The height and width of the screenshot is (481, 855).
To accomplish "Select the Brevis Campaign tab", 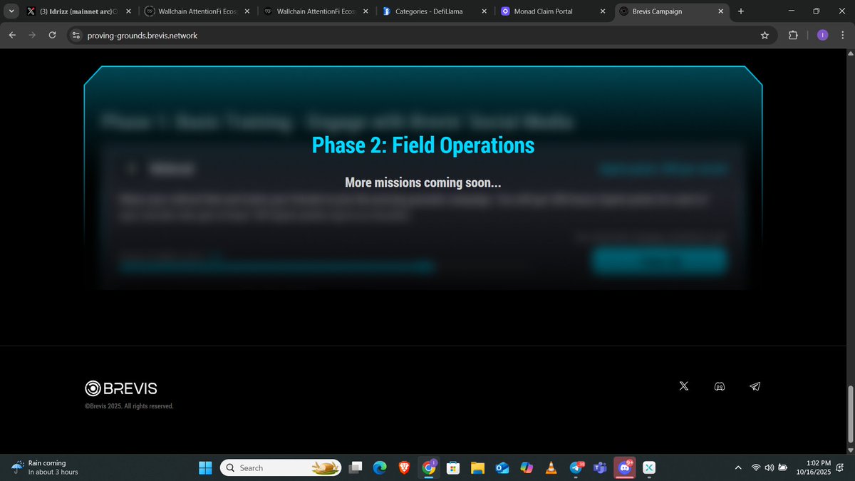I will point(671,11).
